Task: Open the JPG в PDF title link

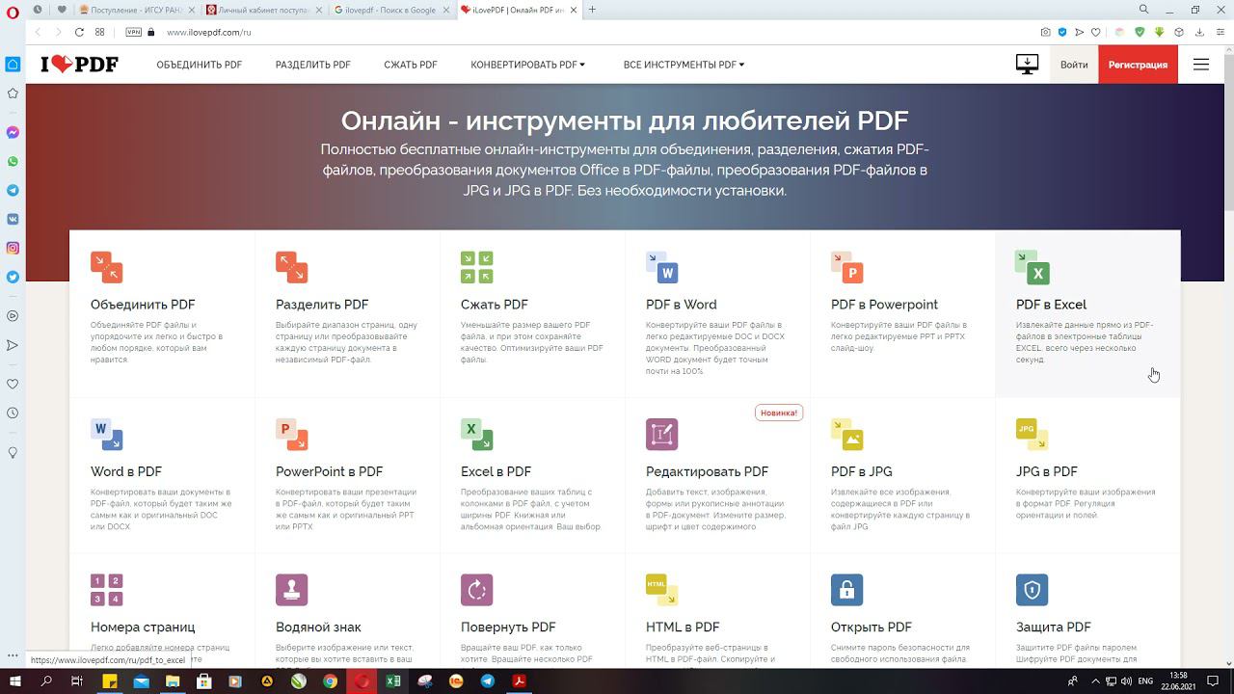Action: 1047,471
